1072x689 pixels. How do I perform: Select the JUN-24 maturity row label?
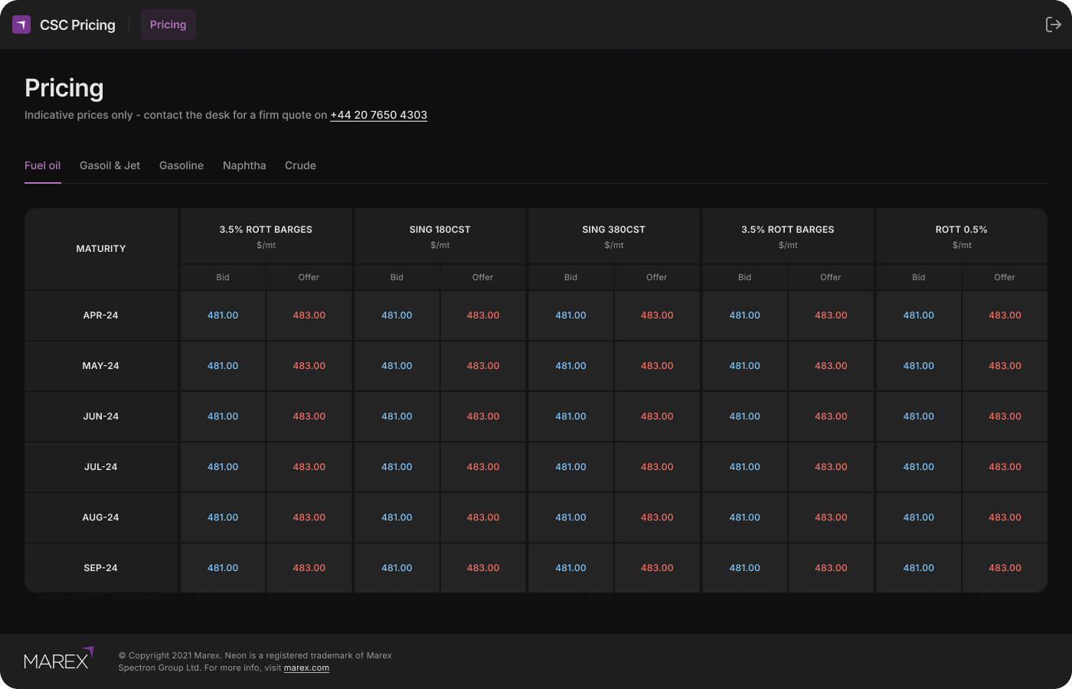coord(101,416)
